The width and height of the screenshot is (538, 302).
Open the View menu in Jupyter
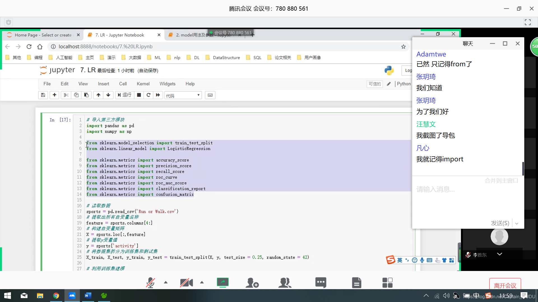click(x=83, y=84)
